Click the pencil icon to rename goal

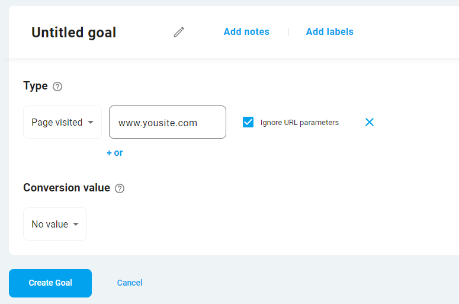point(179,32)
